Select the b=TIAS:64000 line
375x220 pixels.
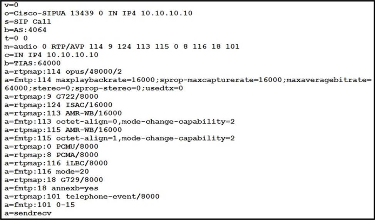click(32, 63)
